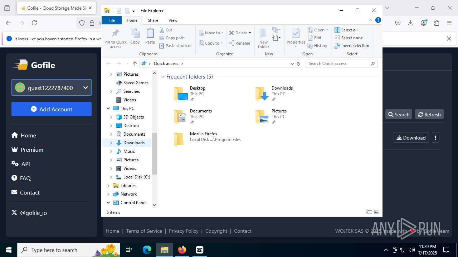The width and height of the screenshot is (458, 257).
Task: Switch to large icons view in status bar
Action: point(377,212)
